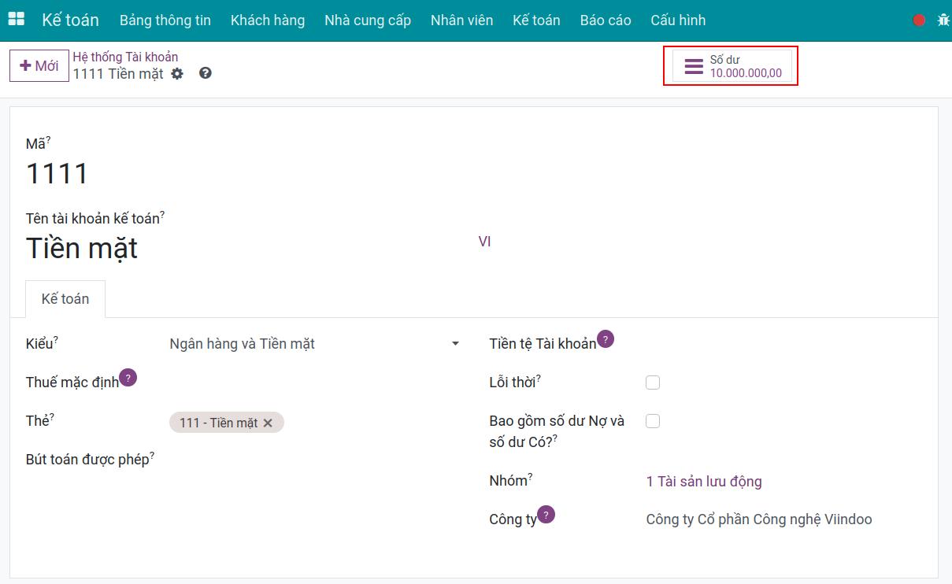The image size is (952, 584).
Task: Show help tooltip for Công ty
Action: (546, 515)
